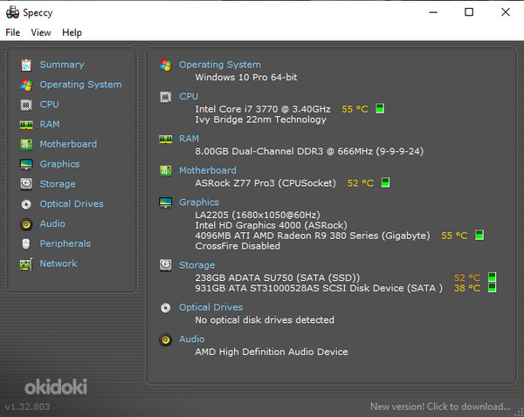Click the Windows flag icon in summary panel
This screenshot has width=524, height=417.
point(165,65)
